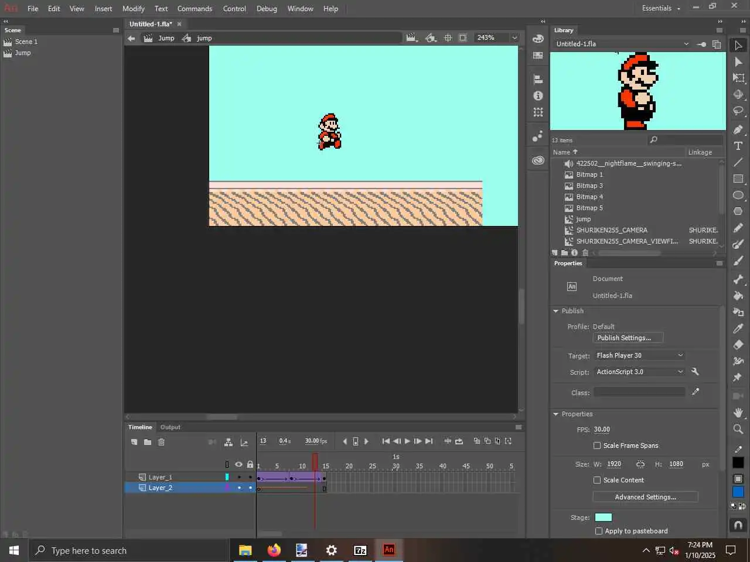Collapse the Publish section
The height and width of the screenshot is (562, 750).
pyautogui.click(x=555, y=311)
